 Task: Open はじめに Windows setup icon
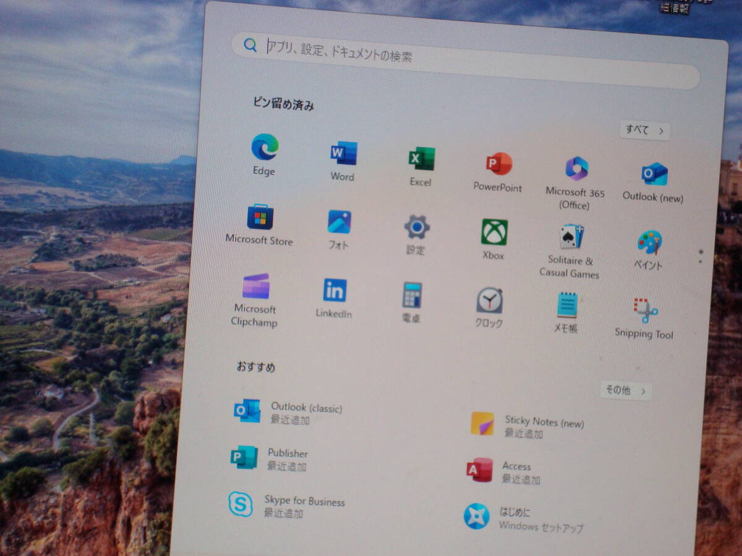pyautogui.click(x=476, y=517)
